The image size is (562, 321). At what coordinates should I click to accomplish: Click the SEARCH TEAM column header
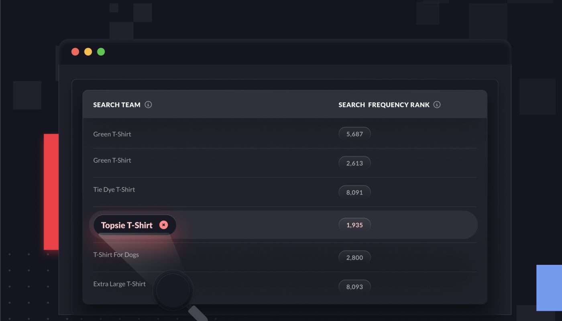117,105
